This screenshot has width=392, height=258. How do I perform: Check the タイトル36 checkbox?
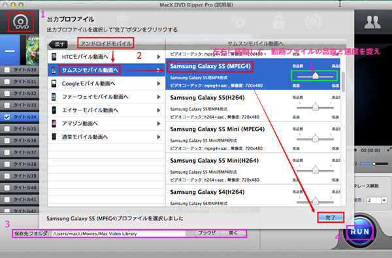tap(7, 140)
